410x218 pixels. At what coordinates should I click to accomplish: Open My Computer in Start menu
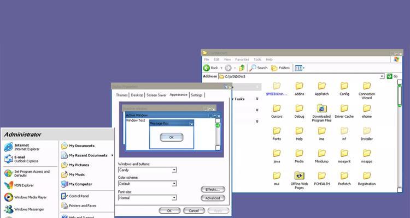pyautogui.click(x=77, y=184)
